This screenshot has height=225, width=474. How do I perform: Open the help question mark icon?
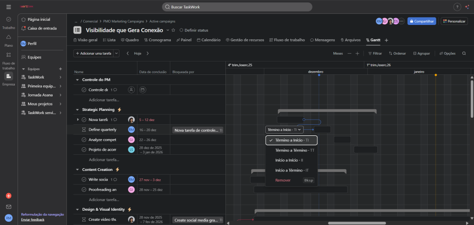pos(457,7)
